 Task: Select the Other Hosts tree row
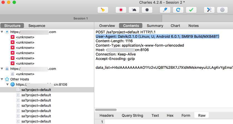(x=47, y=79)
